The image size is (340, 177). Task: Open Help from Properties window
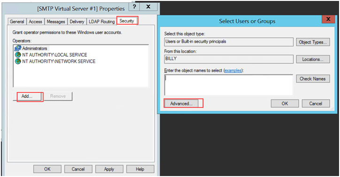pos(140,169)
